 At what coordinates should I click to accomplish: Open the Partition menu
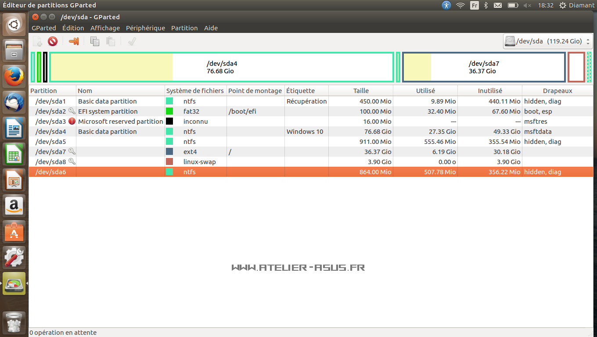point(184,28)
